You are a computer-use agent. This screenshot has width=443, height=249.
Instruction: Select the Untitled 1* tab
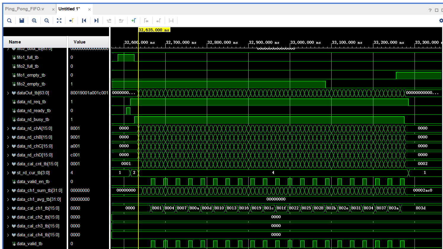tap(69, 9)
